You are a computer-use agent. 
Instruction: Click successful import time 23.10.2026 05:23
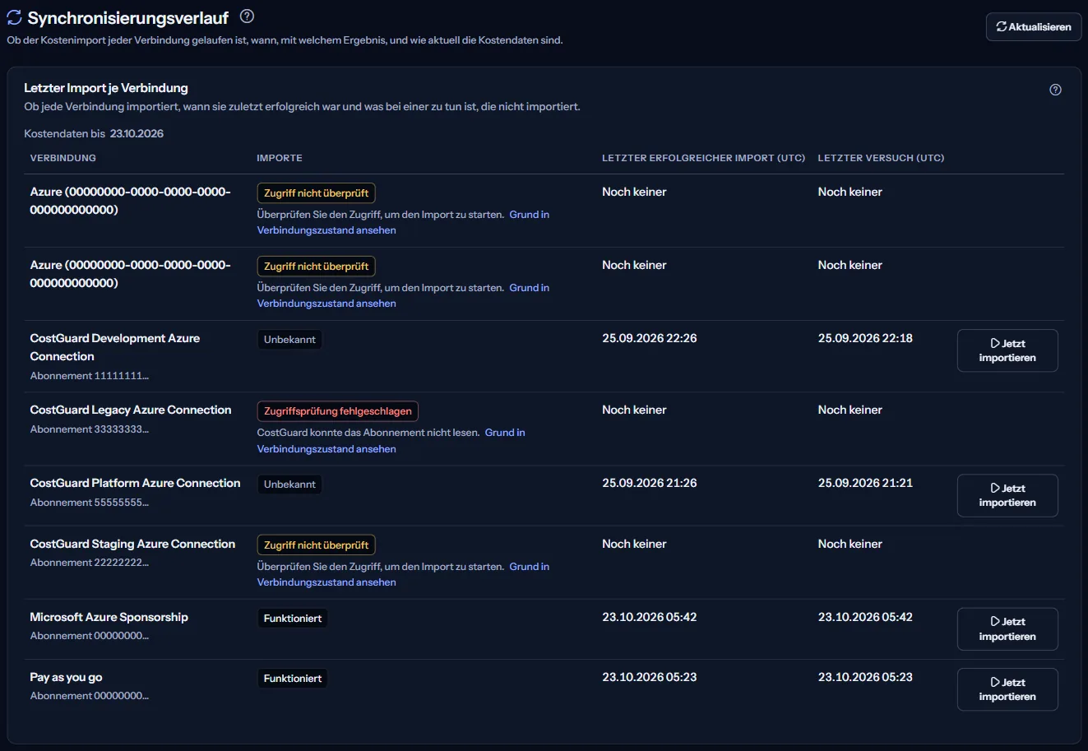coord(650,677)
